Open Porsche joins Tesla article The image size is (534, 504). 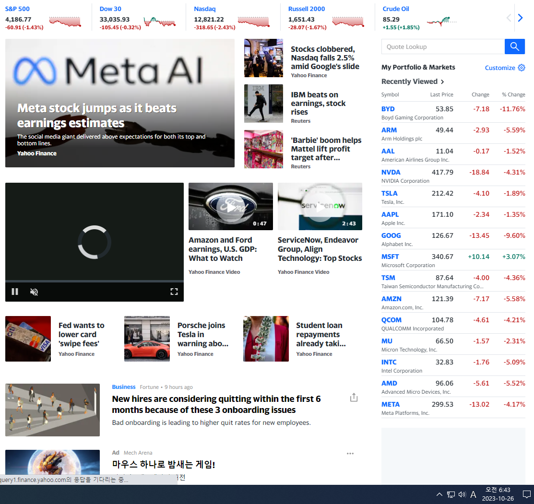(203, 334)
